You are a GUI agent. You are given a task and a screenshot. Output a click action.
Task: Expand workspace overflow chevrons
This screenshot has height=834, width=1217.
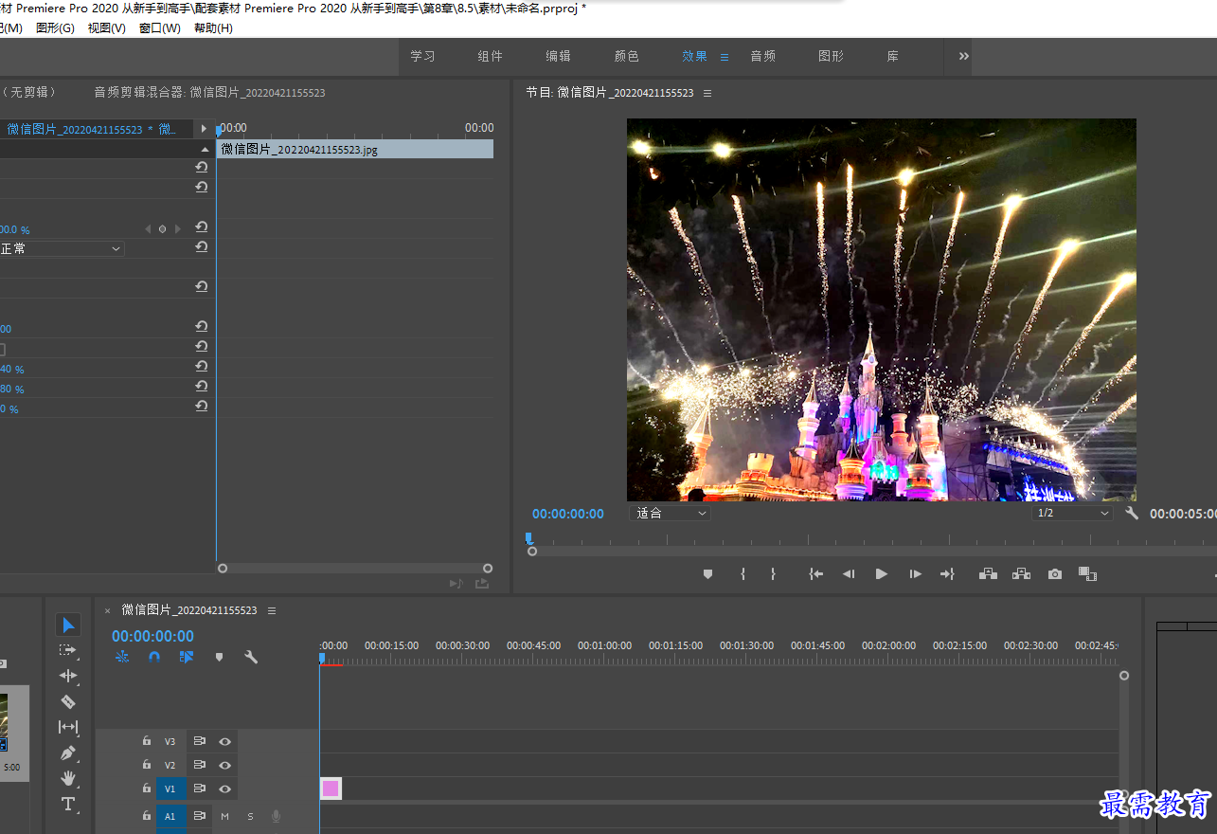click(963, 56)
